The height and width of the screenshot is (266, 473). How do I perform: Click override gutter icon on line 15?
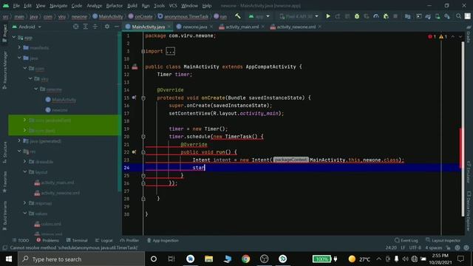134,98
